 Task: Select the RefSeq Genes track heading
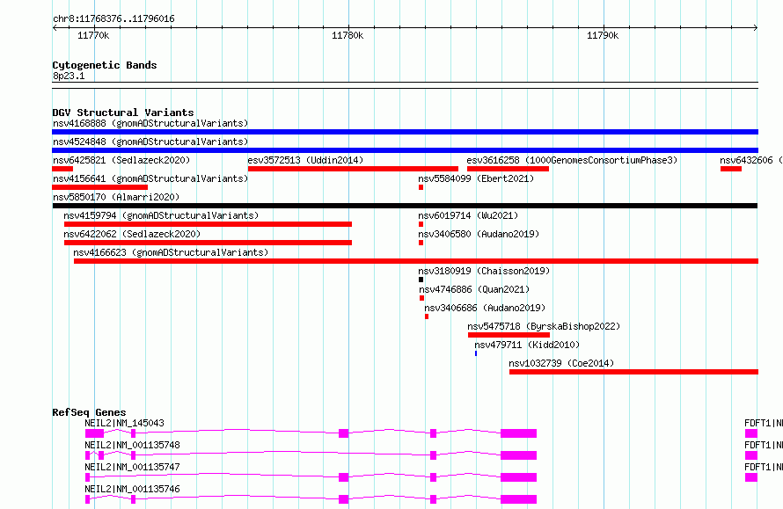click(89, 412)
